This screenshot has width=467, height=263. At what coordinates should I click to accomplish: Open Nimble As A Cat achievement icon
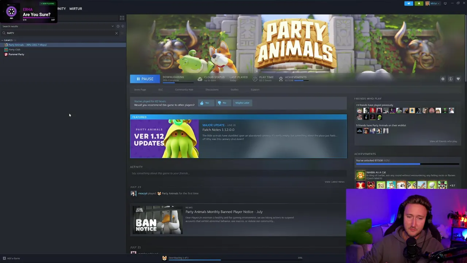click(x=360, y=176)
